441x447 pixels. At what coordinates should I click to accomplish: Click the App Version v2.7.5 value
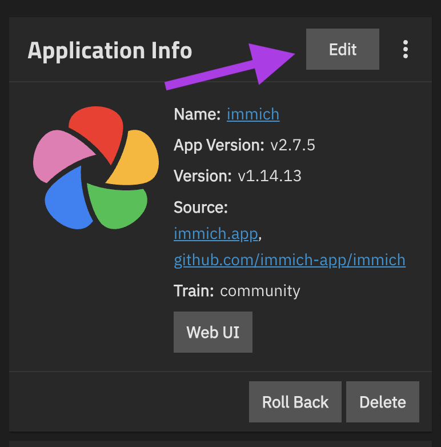pyautogui.click(x=292, y=145)
